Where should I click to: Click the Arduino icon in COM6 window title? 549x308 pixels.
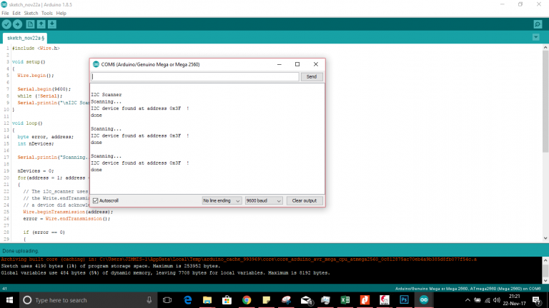click(x=96, y=64)
